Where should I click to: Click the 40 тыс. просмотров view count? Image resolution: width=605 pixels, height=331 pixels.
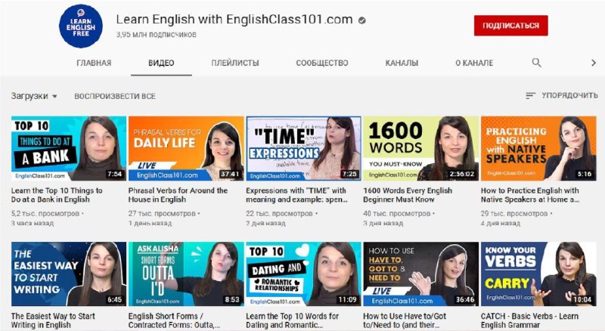tap(396, 213)
